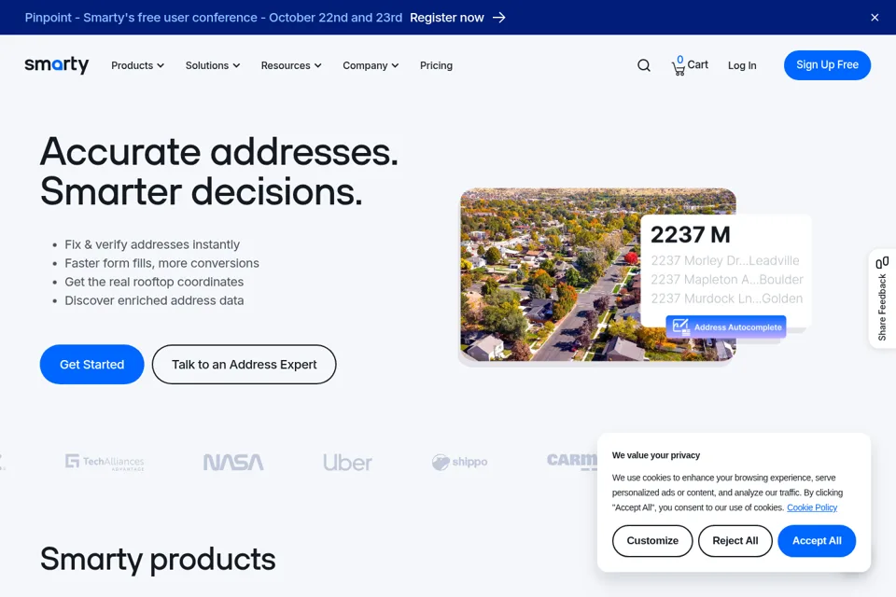
Task: Expand the Company dropdown menu
Action: click(371, 65)
